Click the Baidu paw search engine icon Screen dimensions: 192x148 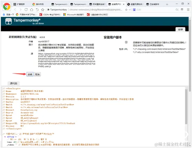(x=134, y=10)
